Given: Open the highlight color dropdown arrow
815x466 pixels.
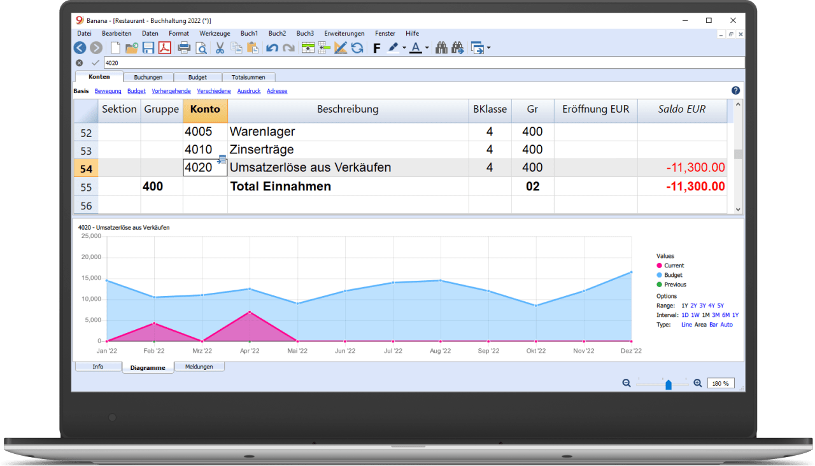Looking at the screenshot, I should pyautogui.click(x=404, y=48).
